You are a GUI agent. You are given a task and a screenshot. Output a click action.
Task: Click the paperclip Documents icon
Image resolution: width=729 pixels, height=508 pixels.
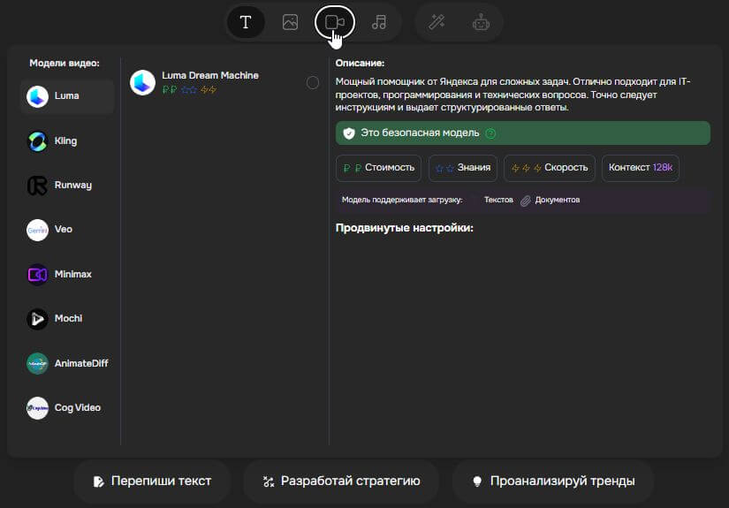point(525,201)
